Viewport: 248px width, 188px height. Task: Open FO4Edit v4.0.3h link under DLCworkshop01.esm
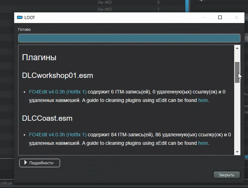(x=58, y=92)
